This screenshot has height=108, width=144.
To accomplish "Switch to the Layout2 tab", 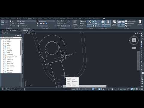I will pyautogui.click(x=19, y=89).
